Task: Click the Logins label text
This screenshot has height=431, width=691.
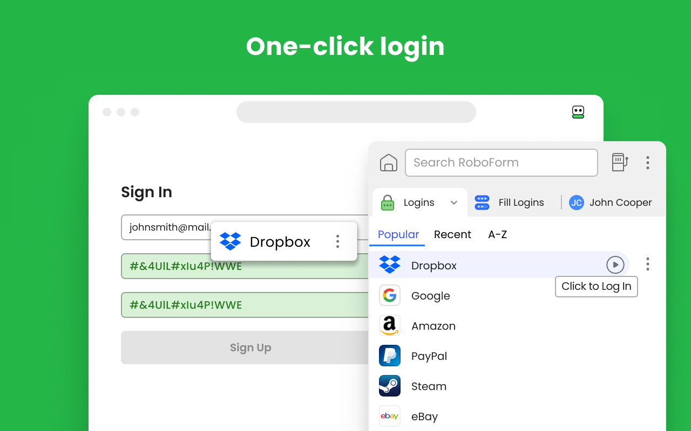Action: pos(419,203)
